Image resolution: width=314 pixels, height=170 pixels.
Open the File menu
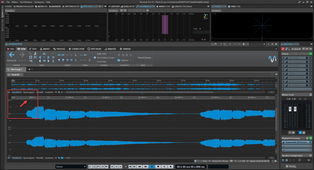click(x=8, y=2)
